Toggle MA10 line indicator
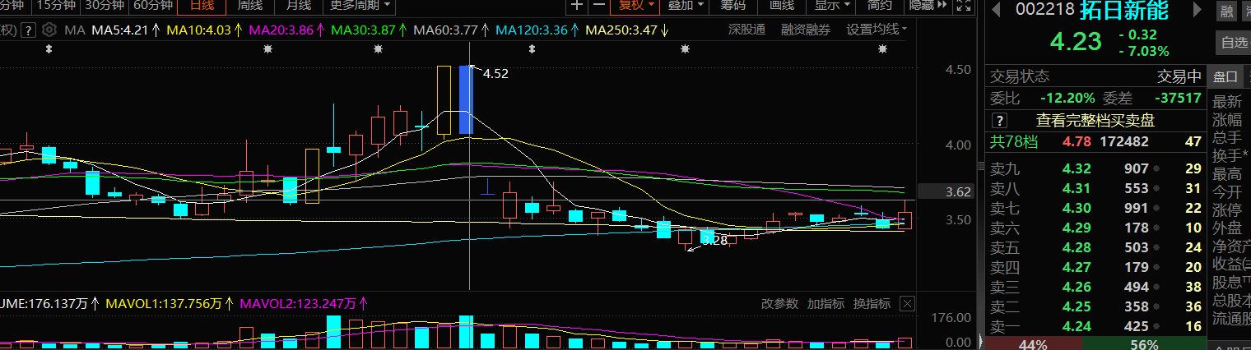The width and height of the screenshot is (1251, 350). (204, 30)
